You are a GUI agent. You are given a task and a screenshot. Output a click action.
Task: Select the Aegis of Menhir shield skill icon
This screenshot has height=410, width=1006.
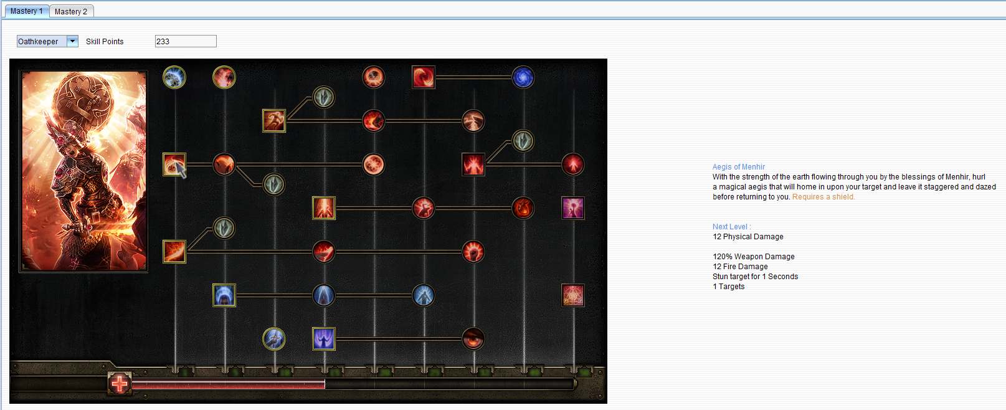(x=174, y=164)
